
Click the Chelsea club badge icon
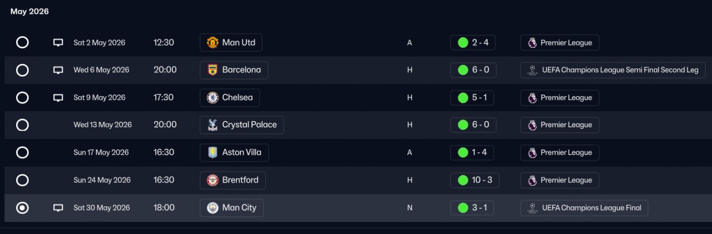(x=212, y=98)
